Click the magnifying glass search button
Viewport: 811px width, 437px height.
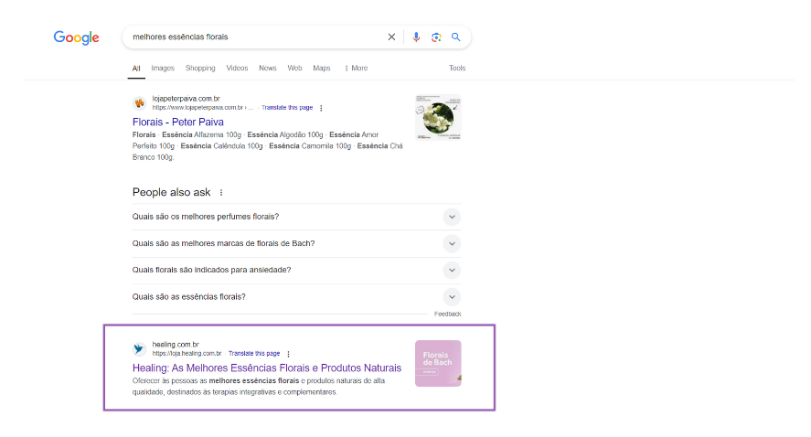click(x=455, y=37)
